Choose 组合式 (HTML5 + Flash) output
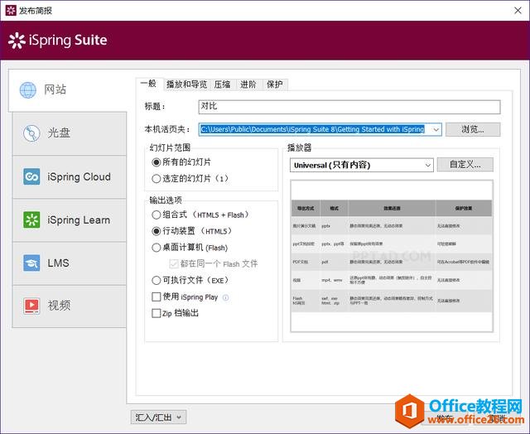This screenshot has width=530, height=434. (x=157, y=215)
